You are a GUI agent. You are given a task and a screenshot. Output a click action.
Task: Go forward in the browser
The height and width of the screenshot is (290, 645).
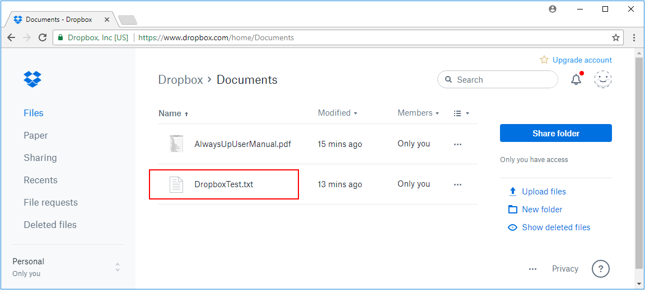pos(27,38)
